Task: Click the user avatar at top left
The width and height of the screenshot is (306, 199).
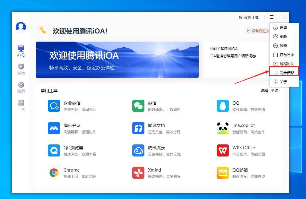Action: tap(21, 27)
